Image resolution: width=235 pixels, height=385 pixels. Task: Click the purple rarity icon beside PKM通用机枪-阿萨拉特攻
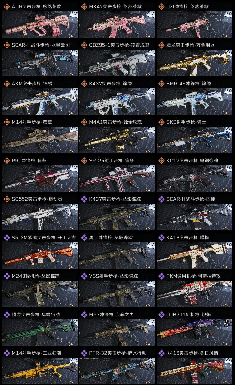coord(161,276)
